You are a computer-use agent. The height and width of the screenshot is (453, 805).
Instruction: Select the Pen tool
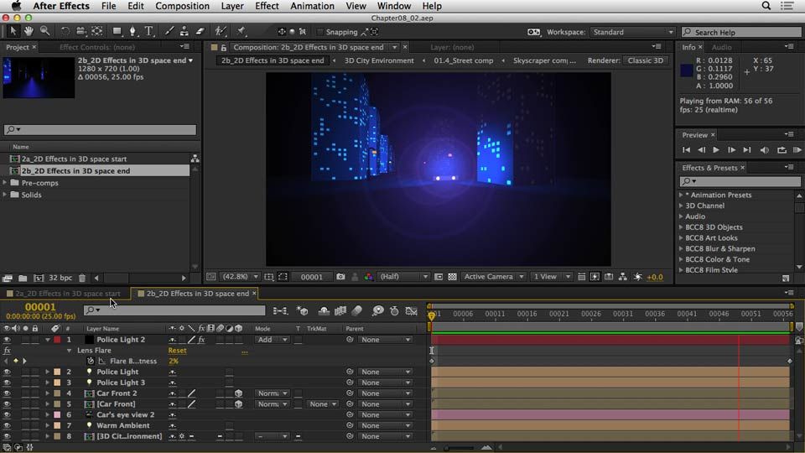134,32
